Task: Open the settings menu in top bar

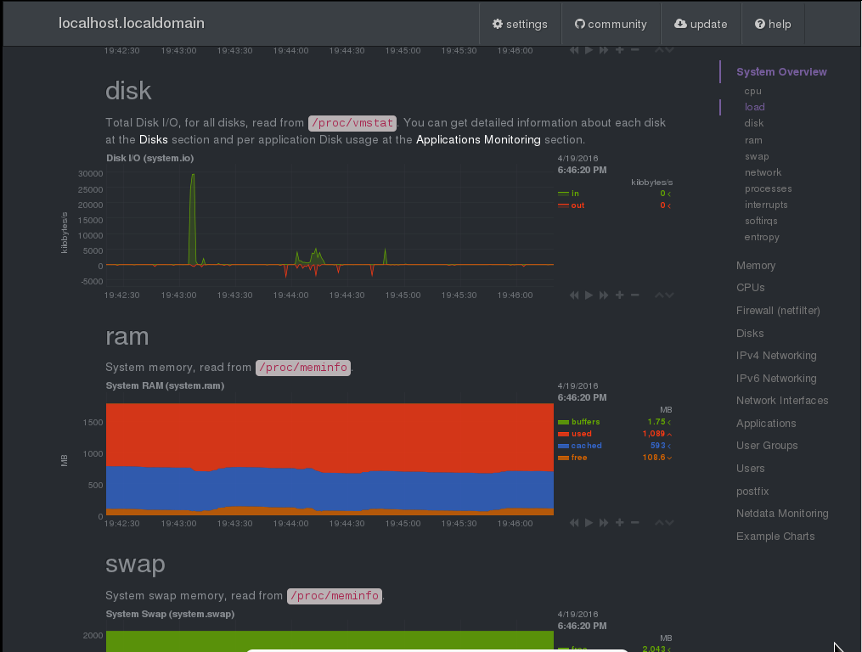Action: [520, 25]
